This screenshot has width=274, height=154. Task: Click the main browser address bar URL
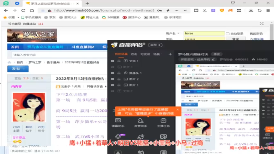tap(104, 11)
